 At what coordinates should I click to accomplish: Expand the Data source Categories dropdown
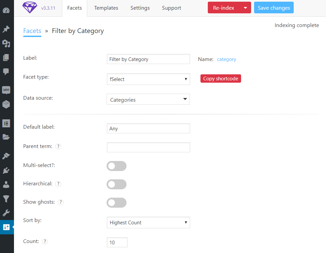(x=148, y=99)
